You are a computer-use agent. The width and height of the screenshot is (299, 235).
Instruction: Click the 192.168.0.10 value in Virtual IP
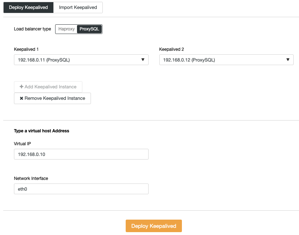(x=32, y=154)
